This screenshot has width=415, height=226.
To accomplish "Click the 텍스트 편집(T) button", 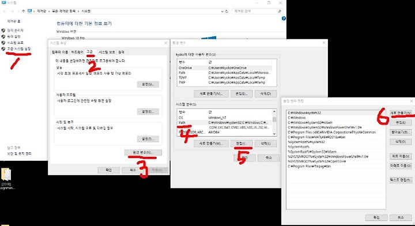I will pos(401,180).
